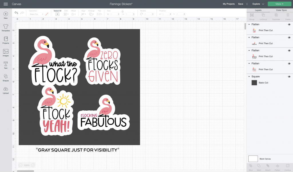Delete the selected layer

pyautogui.click(x=288, y=16)
